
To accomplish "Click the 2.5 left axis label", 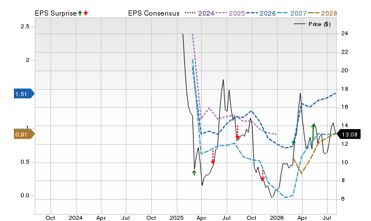I will pos(25,27).
